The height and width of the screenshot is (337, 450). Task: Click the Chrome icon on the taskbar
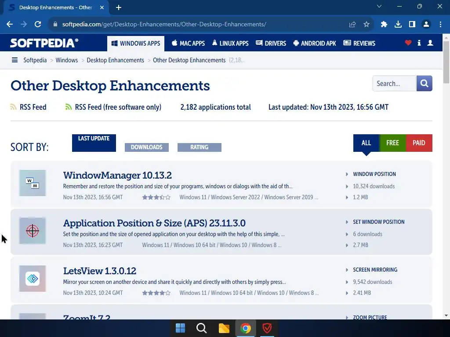246,328
